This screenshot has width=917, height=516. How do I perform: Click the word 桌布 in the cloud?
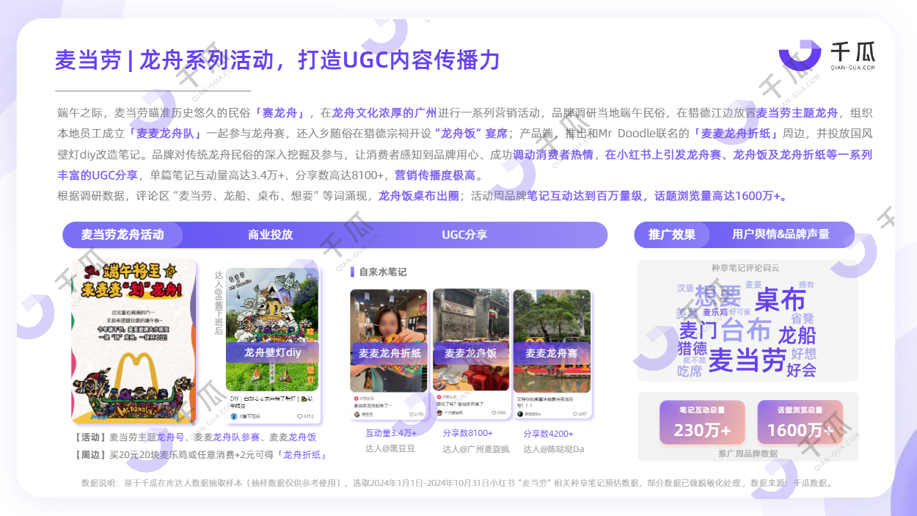(x=780, y=300)
